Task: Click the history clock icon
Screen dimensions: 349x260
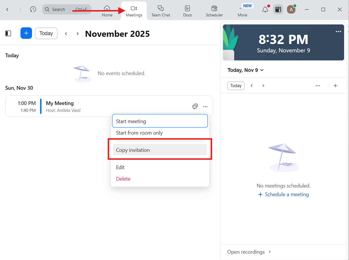Action: [x=33, y=9]
